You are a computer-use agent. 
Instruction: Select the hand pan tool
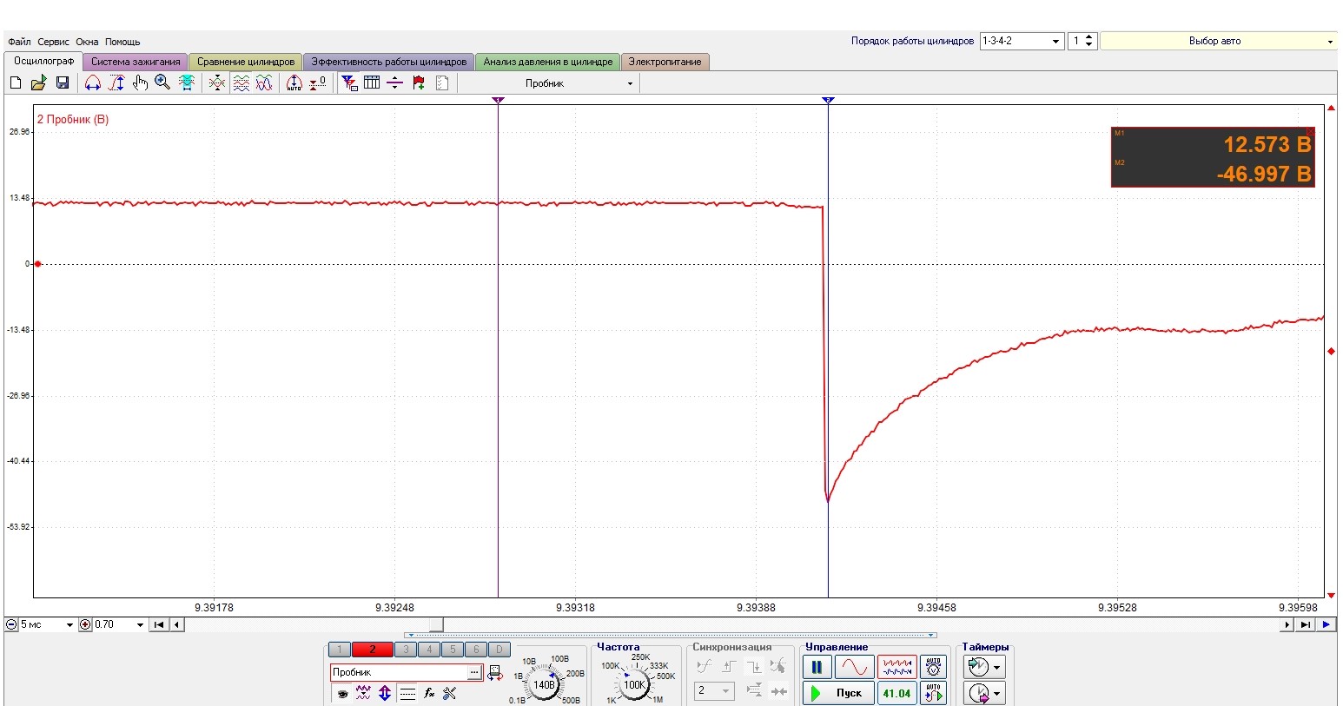(140, 82)
